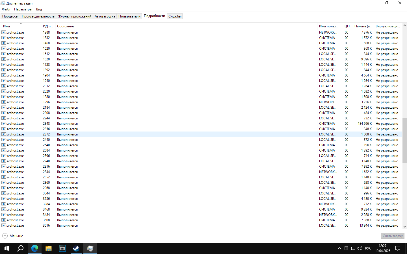The width and height of the screenshot is (407, 254).
Task: Switch to the Производительность tab
Action: point(38,16)
